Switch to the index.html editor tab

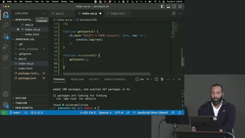click(118, 13)
